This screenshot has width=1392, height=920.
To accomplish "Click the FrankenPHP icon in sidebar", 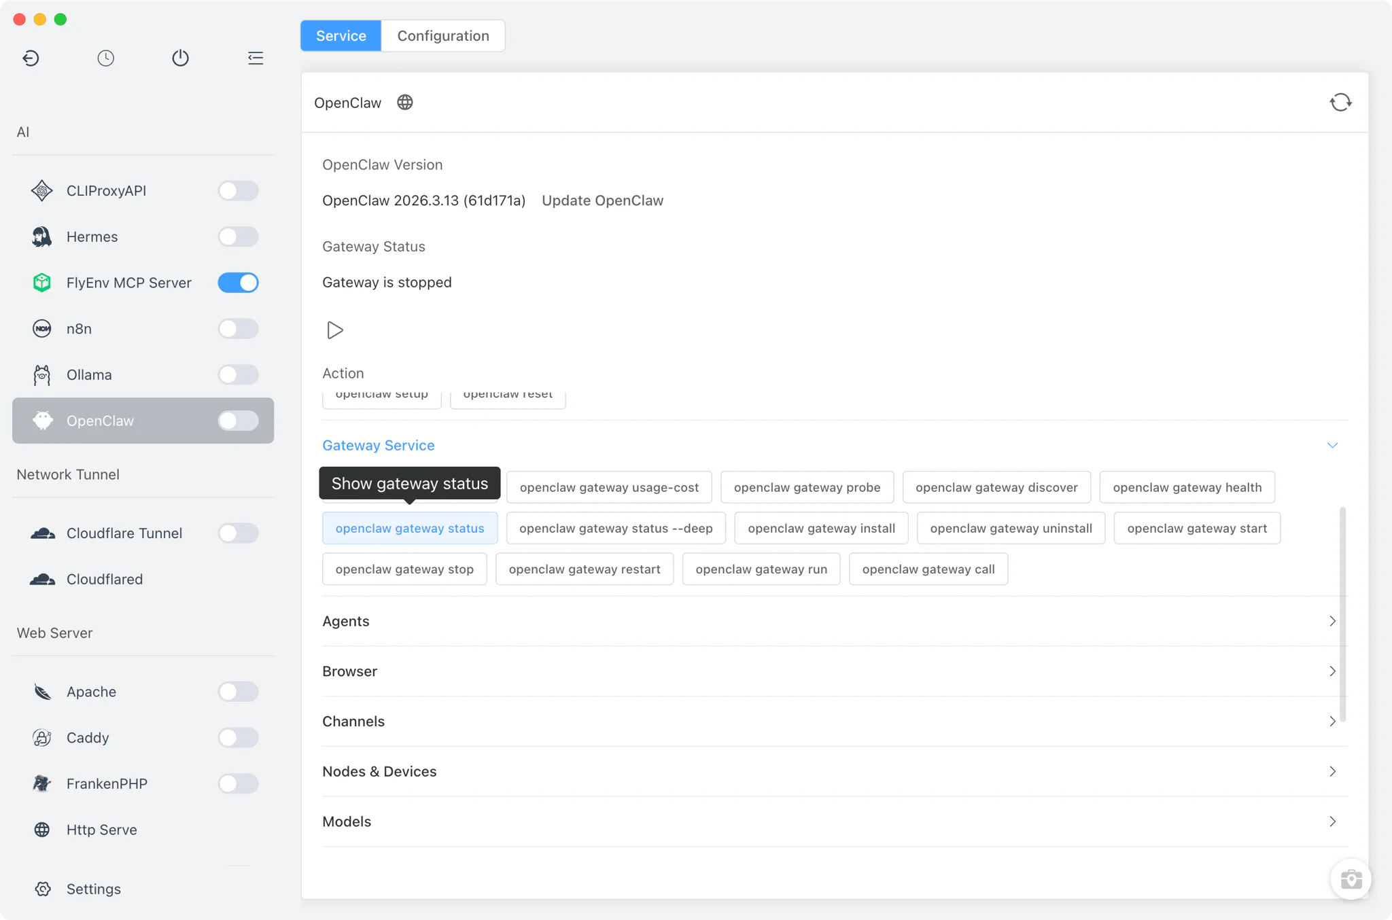I will [x=42, y=783].
